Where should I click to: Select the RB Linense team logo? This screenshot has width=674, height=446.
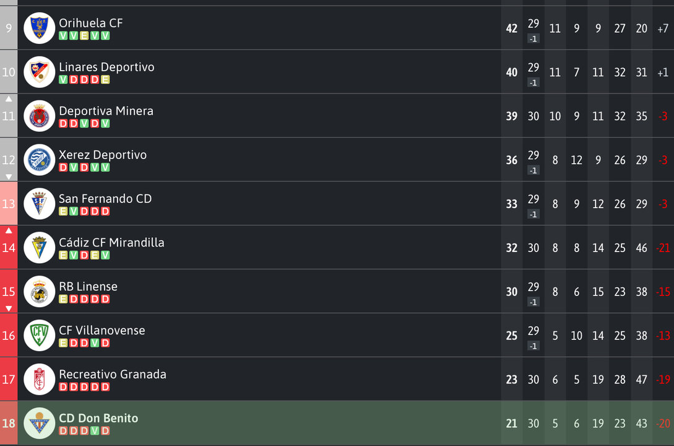click(x=39, y=291)
